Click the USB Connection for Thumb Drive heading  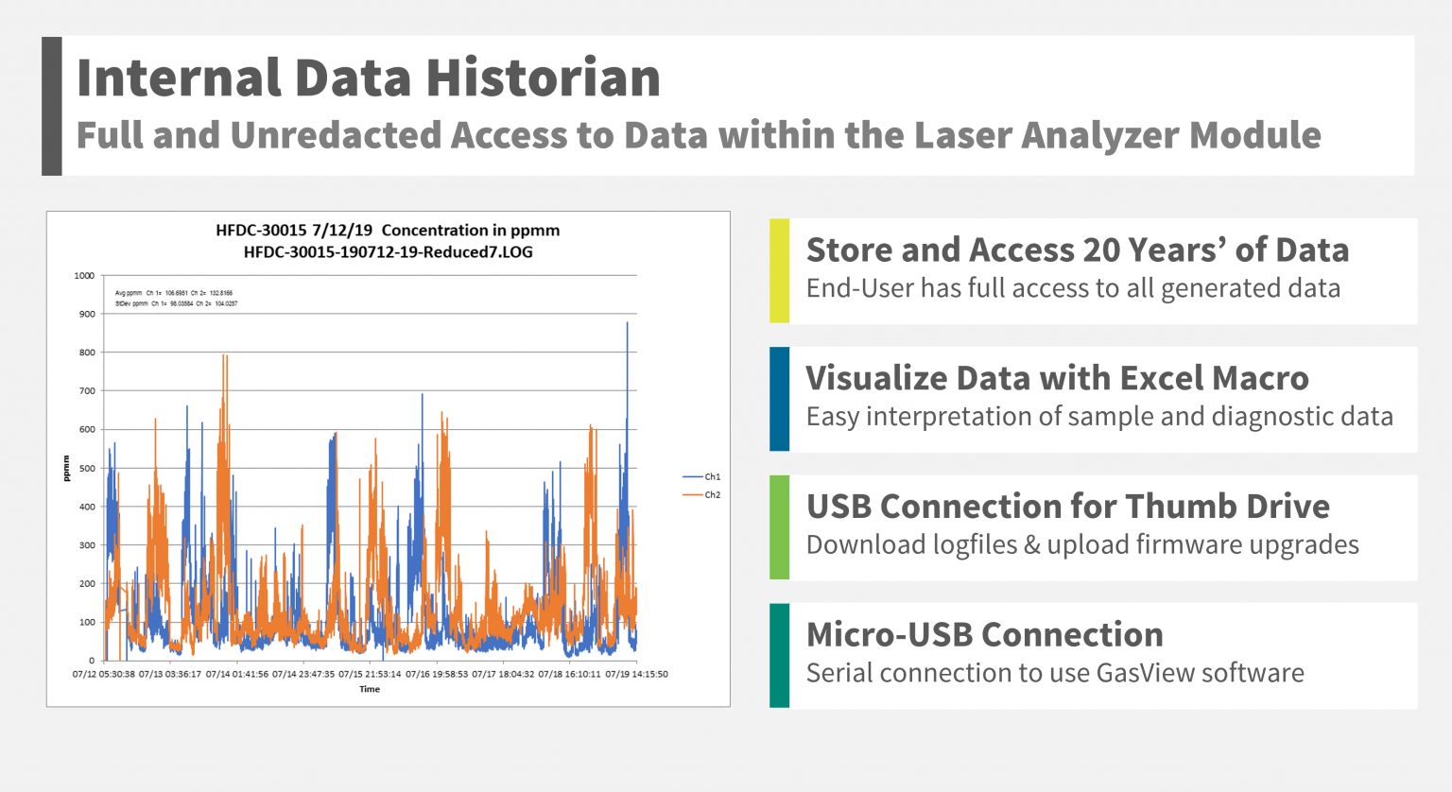(1067, 507)
